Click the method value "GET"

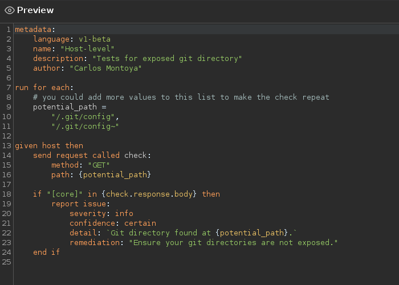(x=99, y=165)
